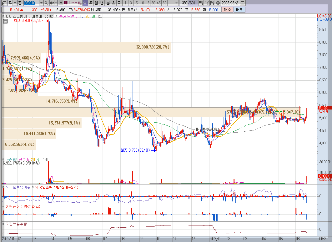This screenshot has width=332, height=242.
Task: Click the 10-day moving average legend
Action: (82, 16)
